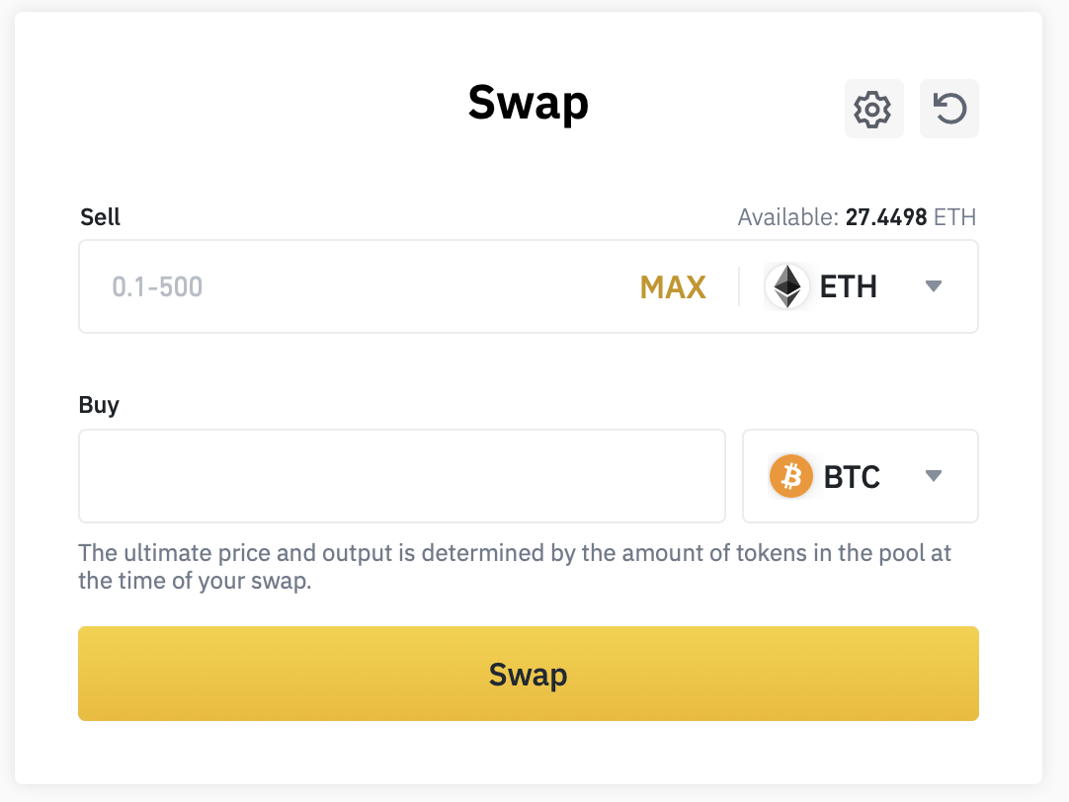Click the "Available:" label text
1069x802 pixels.
[x=788, y=217]
